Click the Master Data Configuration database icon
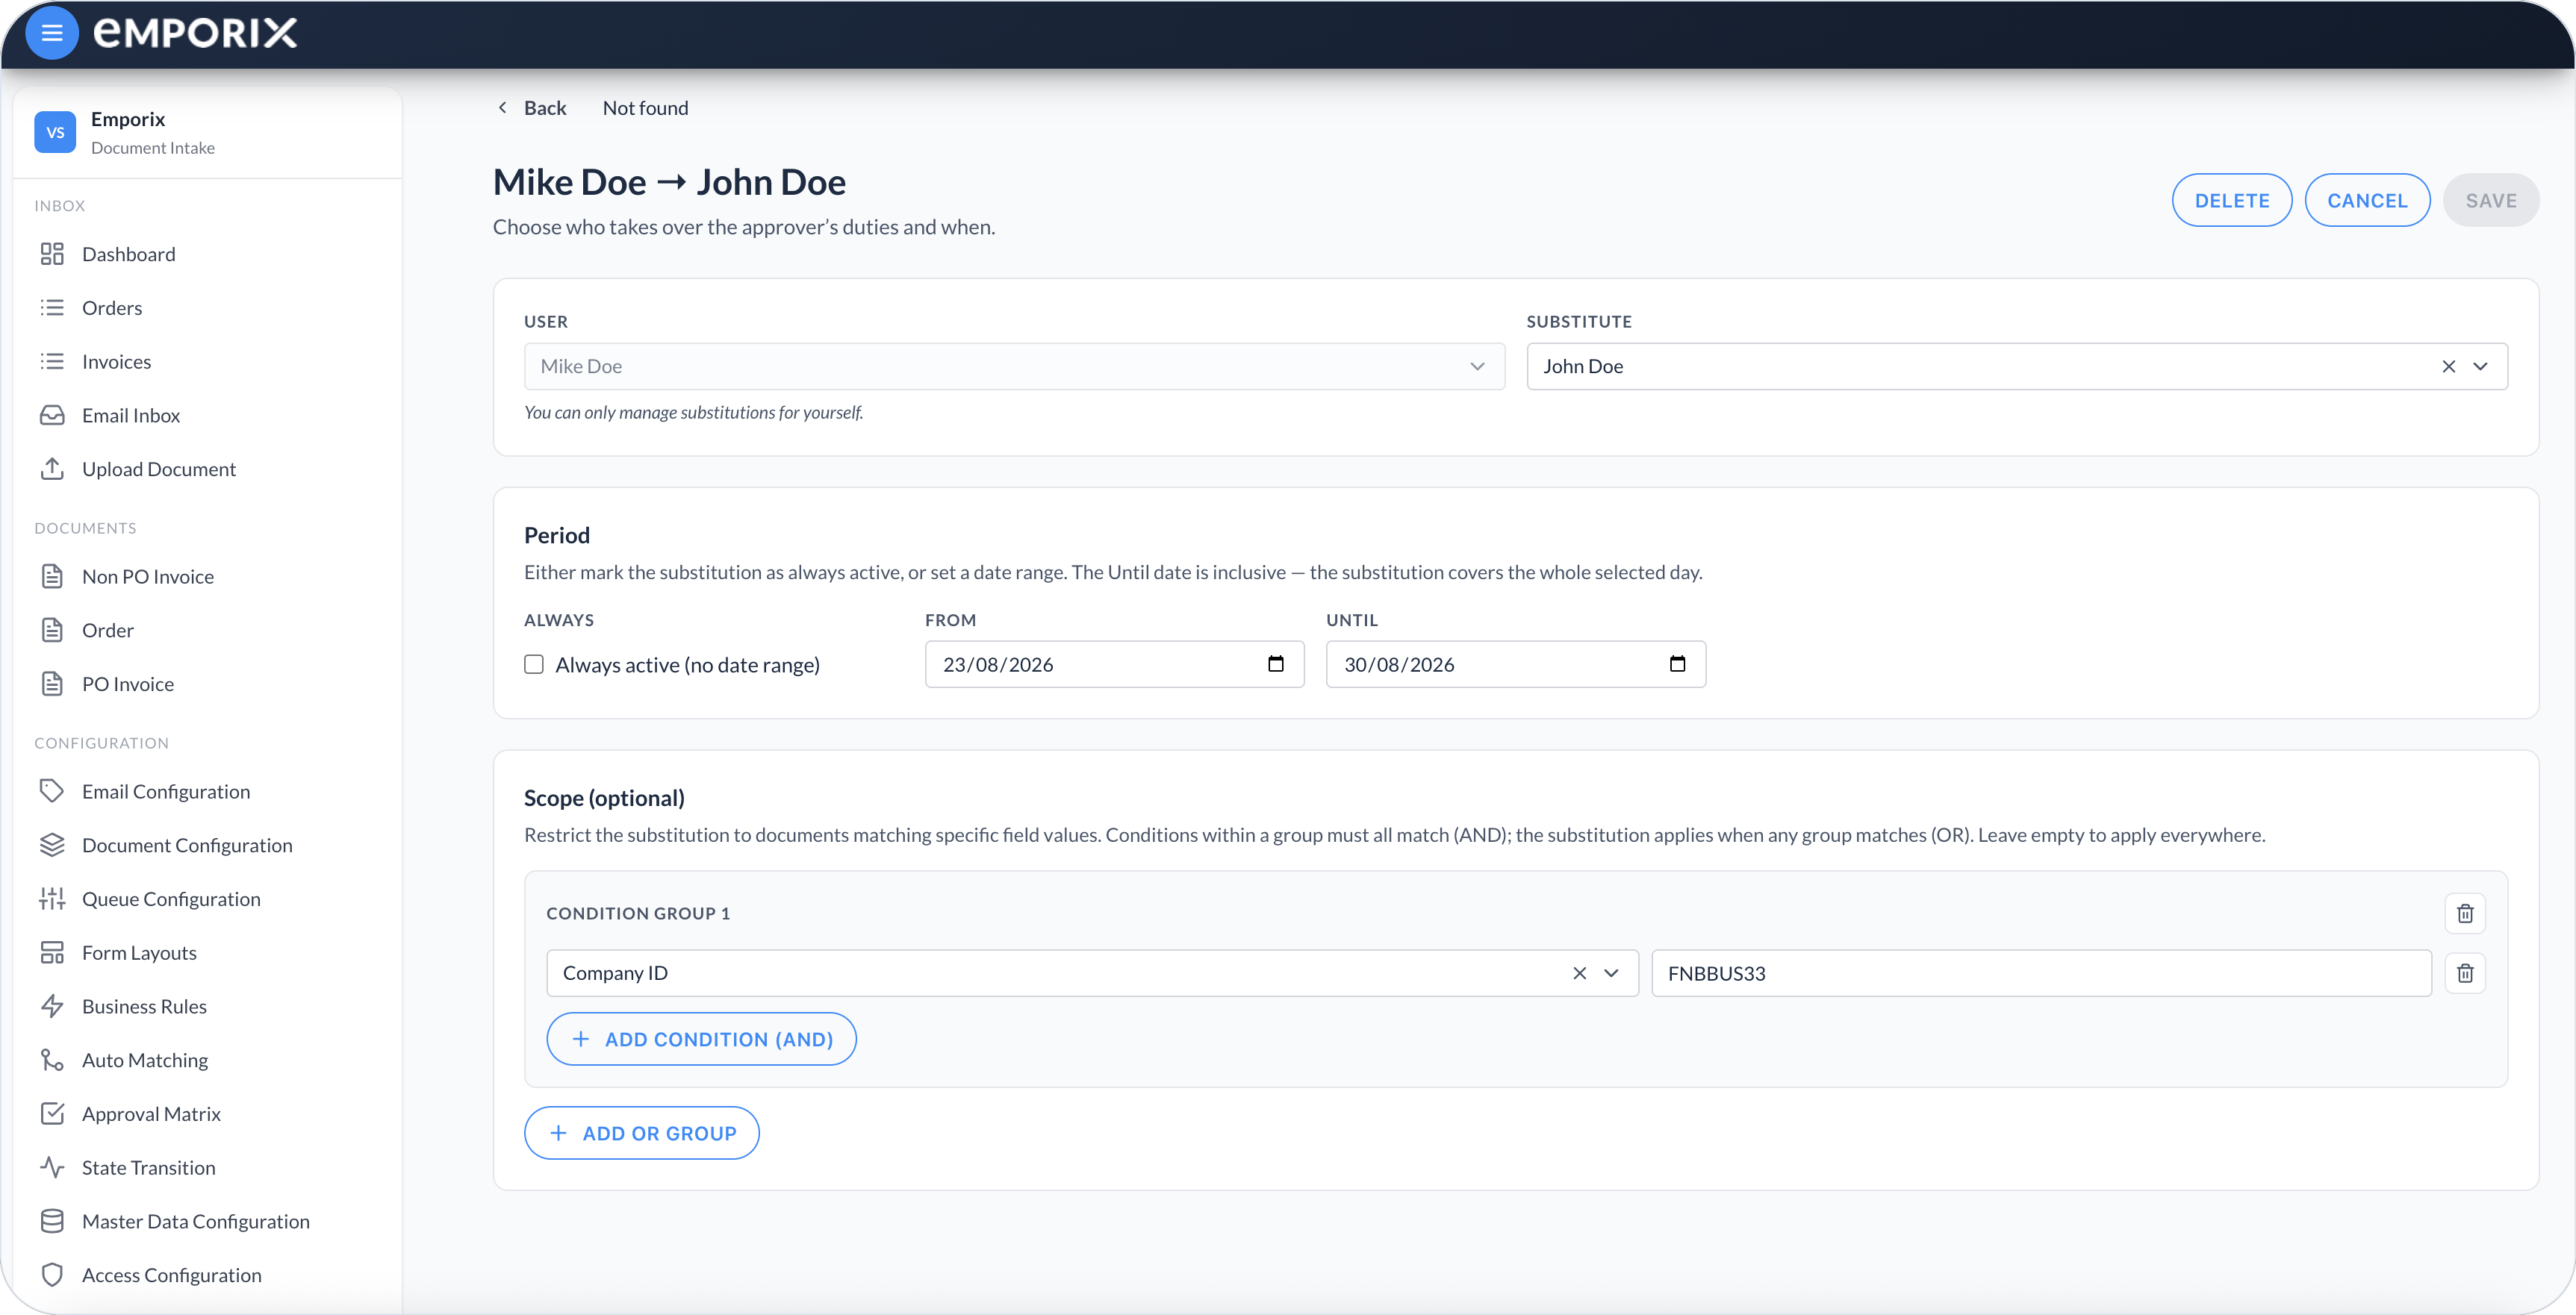Image resolution: width=2576 pixels, height=1315 pixels. (52, 1221)
